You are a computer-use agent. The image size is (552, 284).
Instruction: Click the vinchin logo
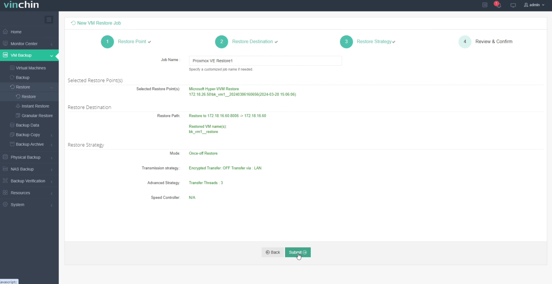click(x=21, y=5)
